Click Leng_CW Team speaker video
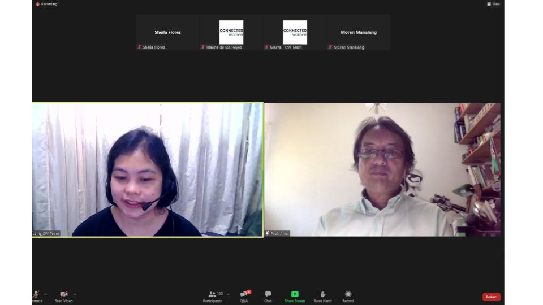 click(x=147, y=169)
